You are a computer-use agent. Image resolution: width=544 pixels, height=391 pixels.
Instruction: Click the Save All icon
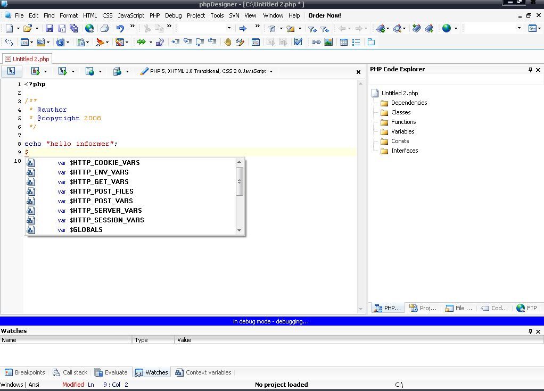click(74, 28)
